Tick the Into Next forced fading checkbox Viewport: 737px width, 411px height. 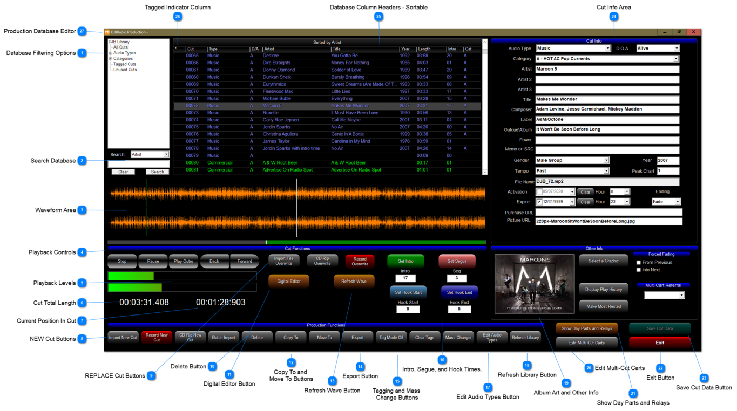click(x=639, y=270)
